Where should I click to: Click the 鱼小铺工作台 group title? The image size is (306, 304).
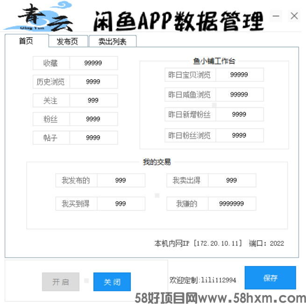[214, 61]
